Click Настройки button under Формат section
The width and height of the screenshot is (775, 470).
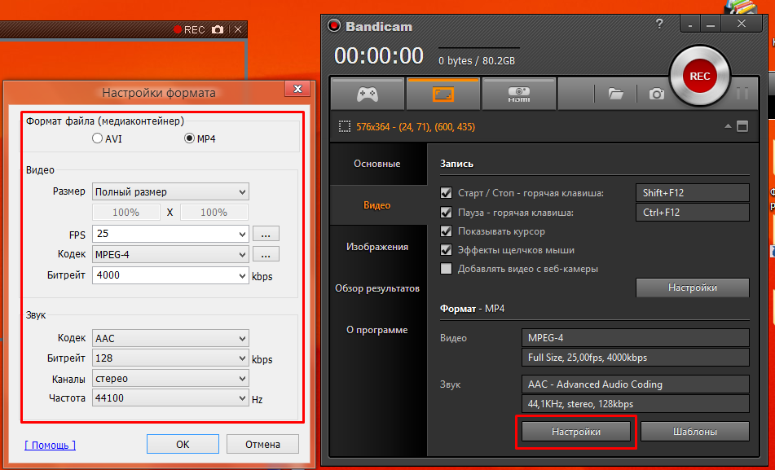click(x=576, y=432)
